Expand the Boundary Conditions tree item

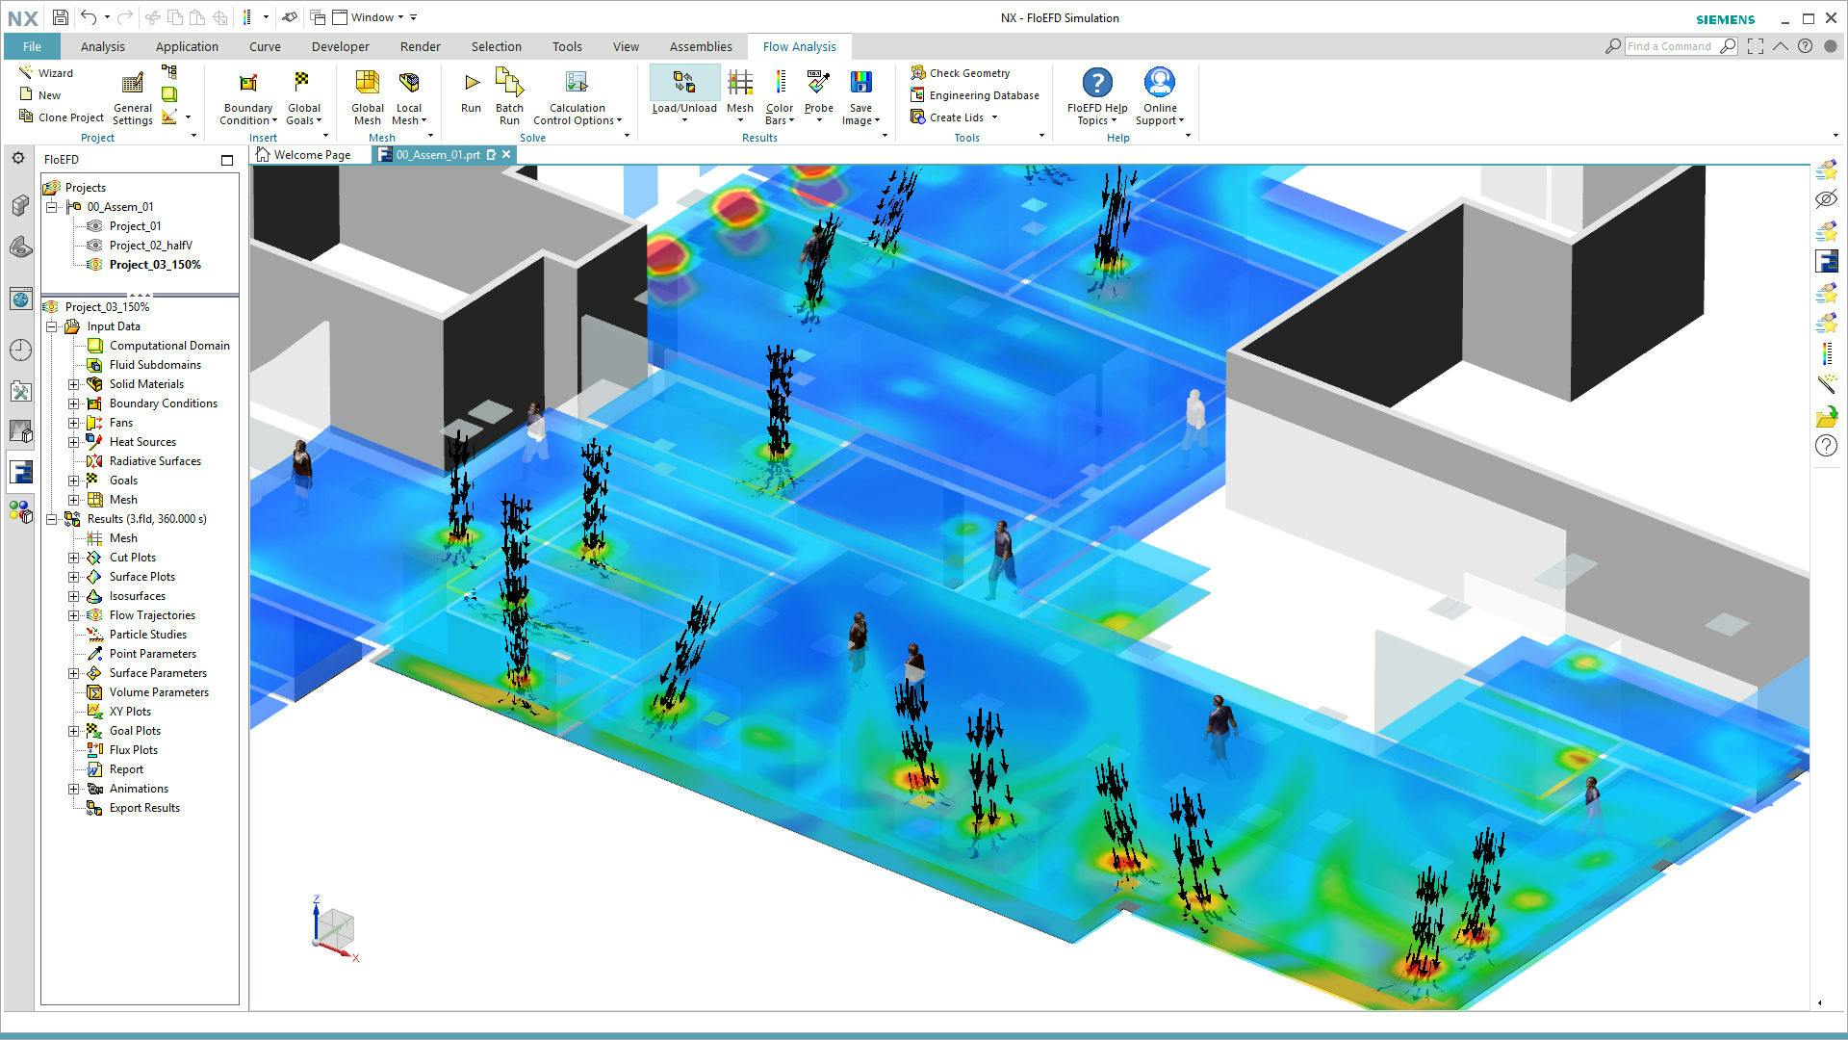coord(72,403)
